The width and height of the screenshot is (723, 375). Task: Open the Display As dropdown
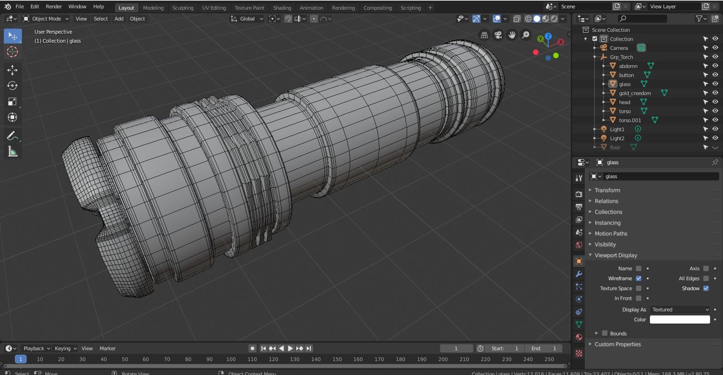point(680,310)
